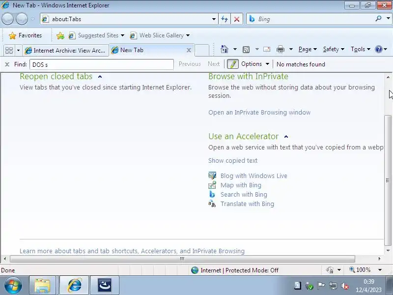Open the tab list dropdown arrow
The width and height of the screenshot is (393, 295).
coord(18,51)
